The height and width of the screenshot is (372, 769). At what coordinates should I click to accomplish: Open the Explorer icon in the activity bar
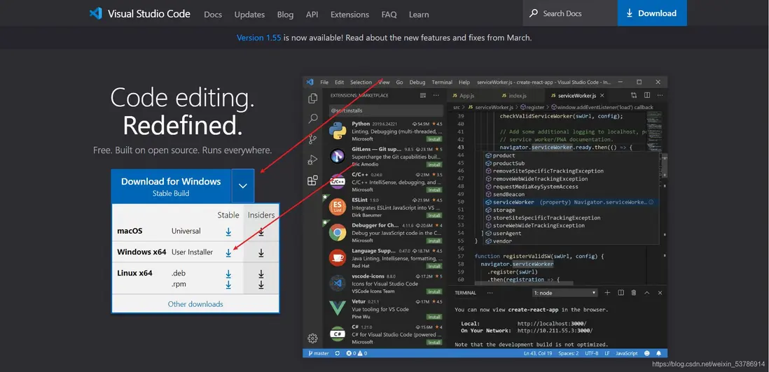(312, 99)
